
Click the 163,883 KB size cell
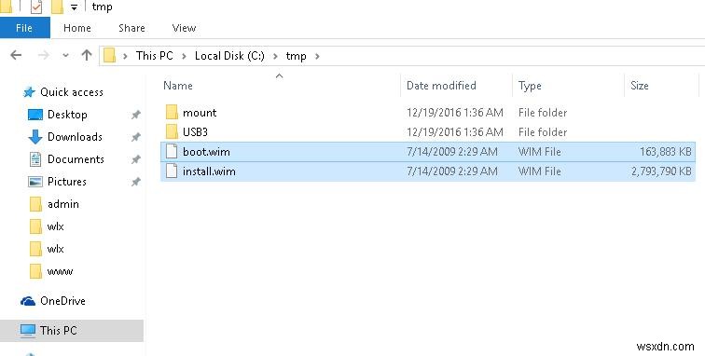click(x=666, y=152)
